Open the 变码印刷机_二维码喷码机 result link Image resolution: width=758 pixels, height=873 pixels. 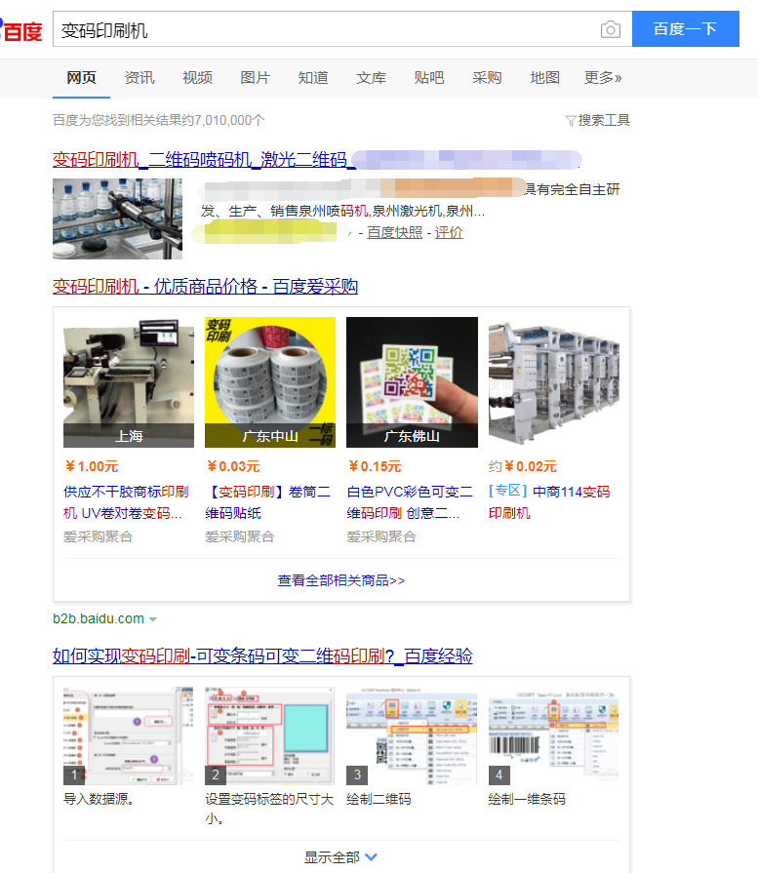point(204,160)
